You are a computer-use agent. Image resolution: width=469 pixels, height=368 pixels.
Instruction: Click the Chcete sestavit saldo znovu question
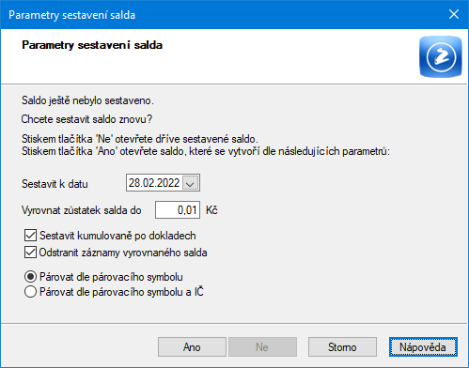[x=86, y=119]
